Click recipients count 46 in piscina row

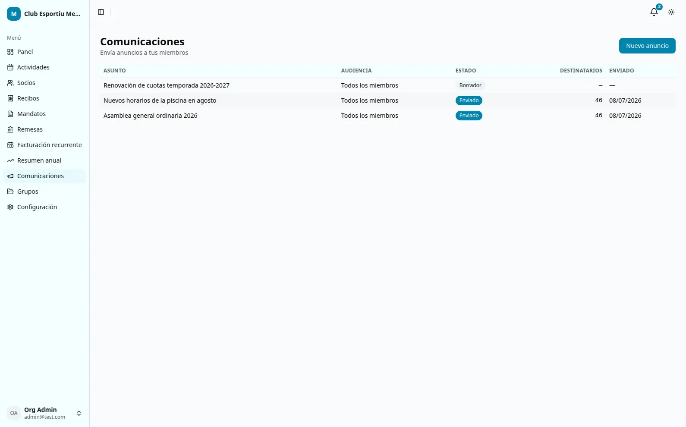click(599, 100)
